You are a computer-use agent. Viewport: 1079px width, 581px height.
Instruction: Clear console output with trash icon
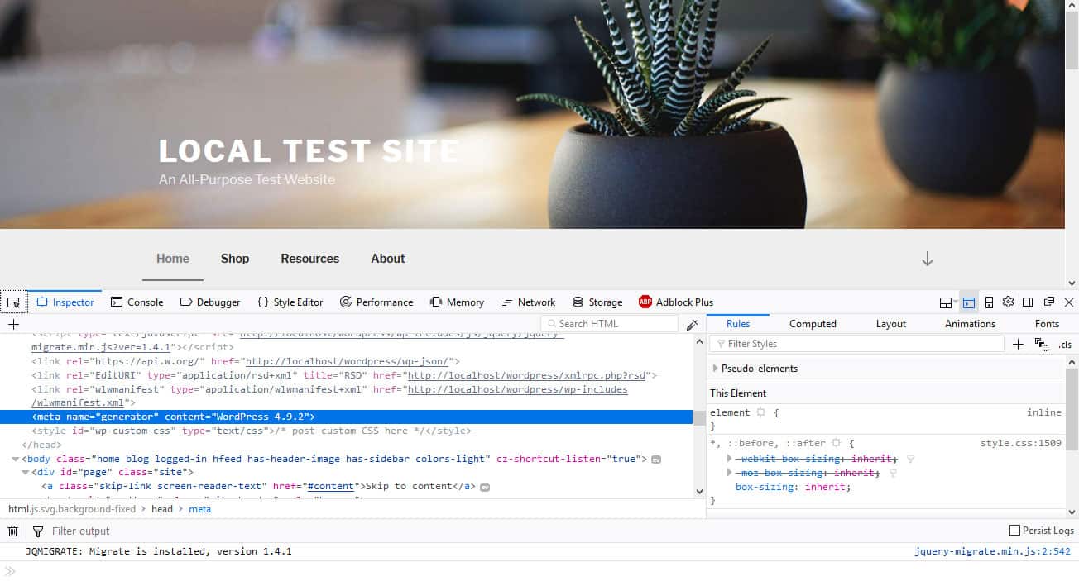(x=13, y=531)
